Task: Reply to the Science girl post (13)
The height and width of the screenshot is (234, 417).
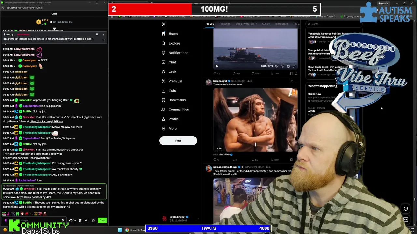Action: 216,160
